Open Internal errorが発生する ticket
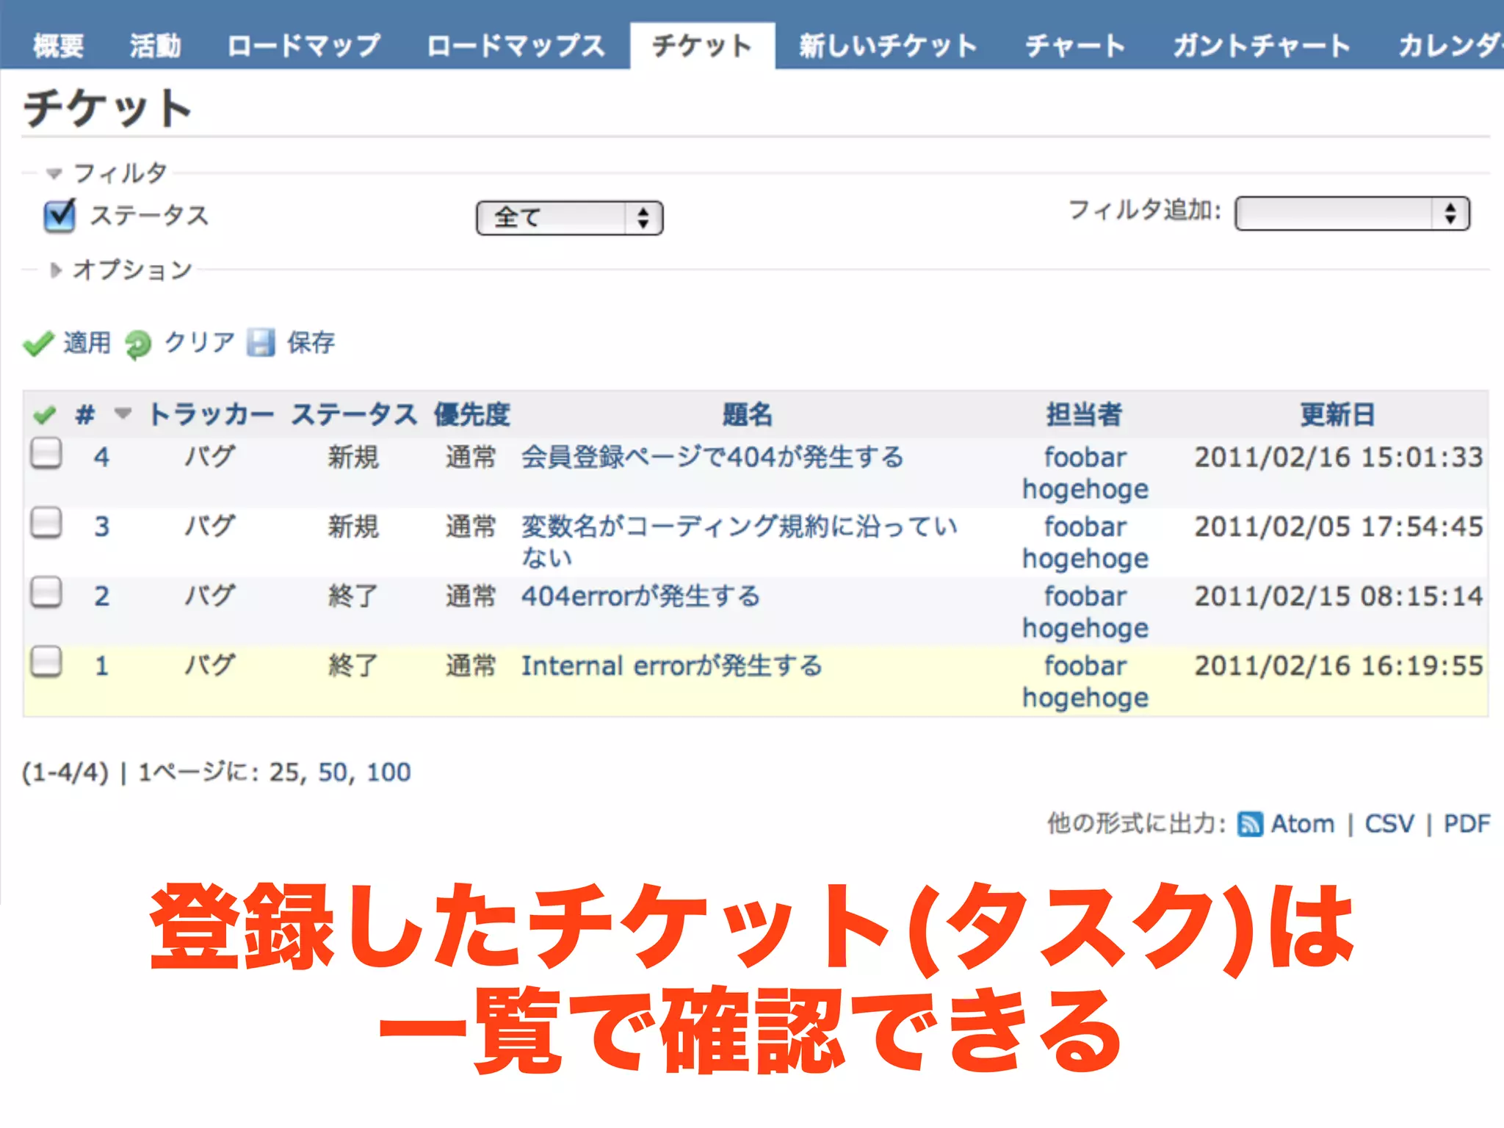This screenshot has width=1504, height=1128. (671, 666)
